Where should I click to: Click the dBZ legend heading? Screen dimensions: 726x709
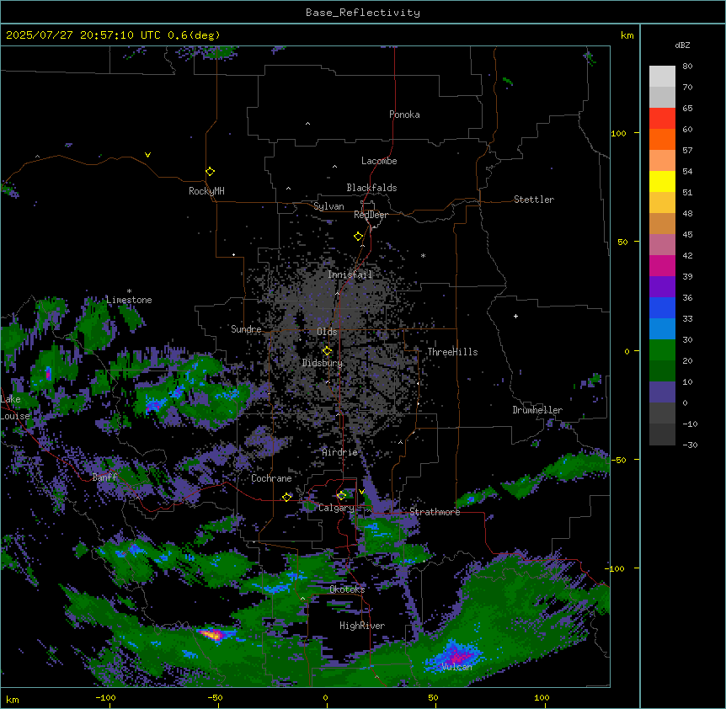coord(682,45)
